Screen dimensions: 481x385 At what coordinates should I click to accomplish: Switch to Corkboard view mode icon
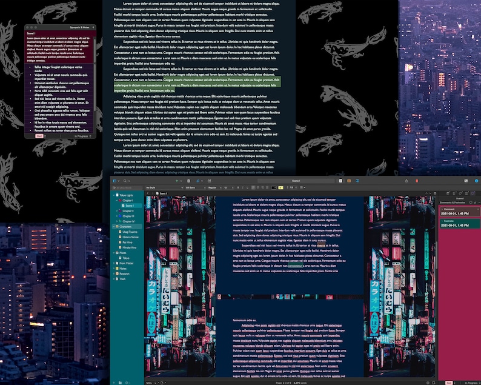pos(349,181)
